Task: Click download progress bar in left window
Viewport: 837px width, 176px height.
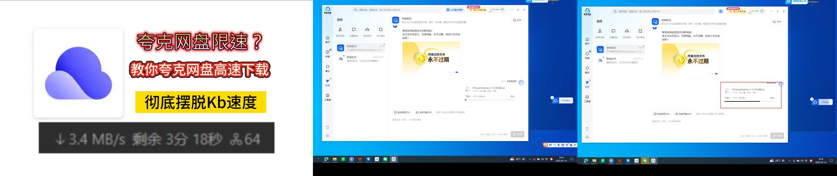Action: (489, 100)
